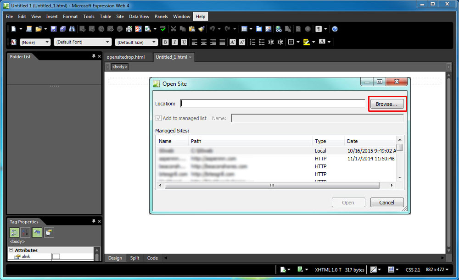Open the 882 x 472 page size dropdown
This screenshot has width=459, height=280.
pyautogui.click(x=437, y=269)
